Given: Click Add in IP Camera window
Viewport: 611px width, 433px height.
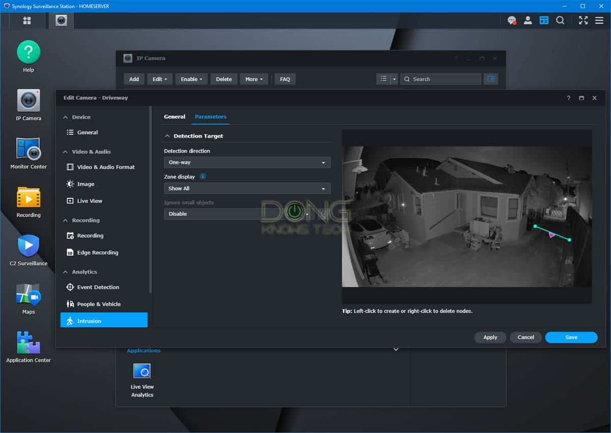Looking at the screenshot, I should tap(134, 79).
